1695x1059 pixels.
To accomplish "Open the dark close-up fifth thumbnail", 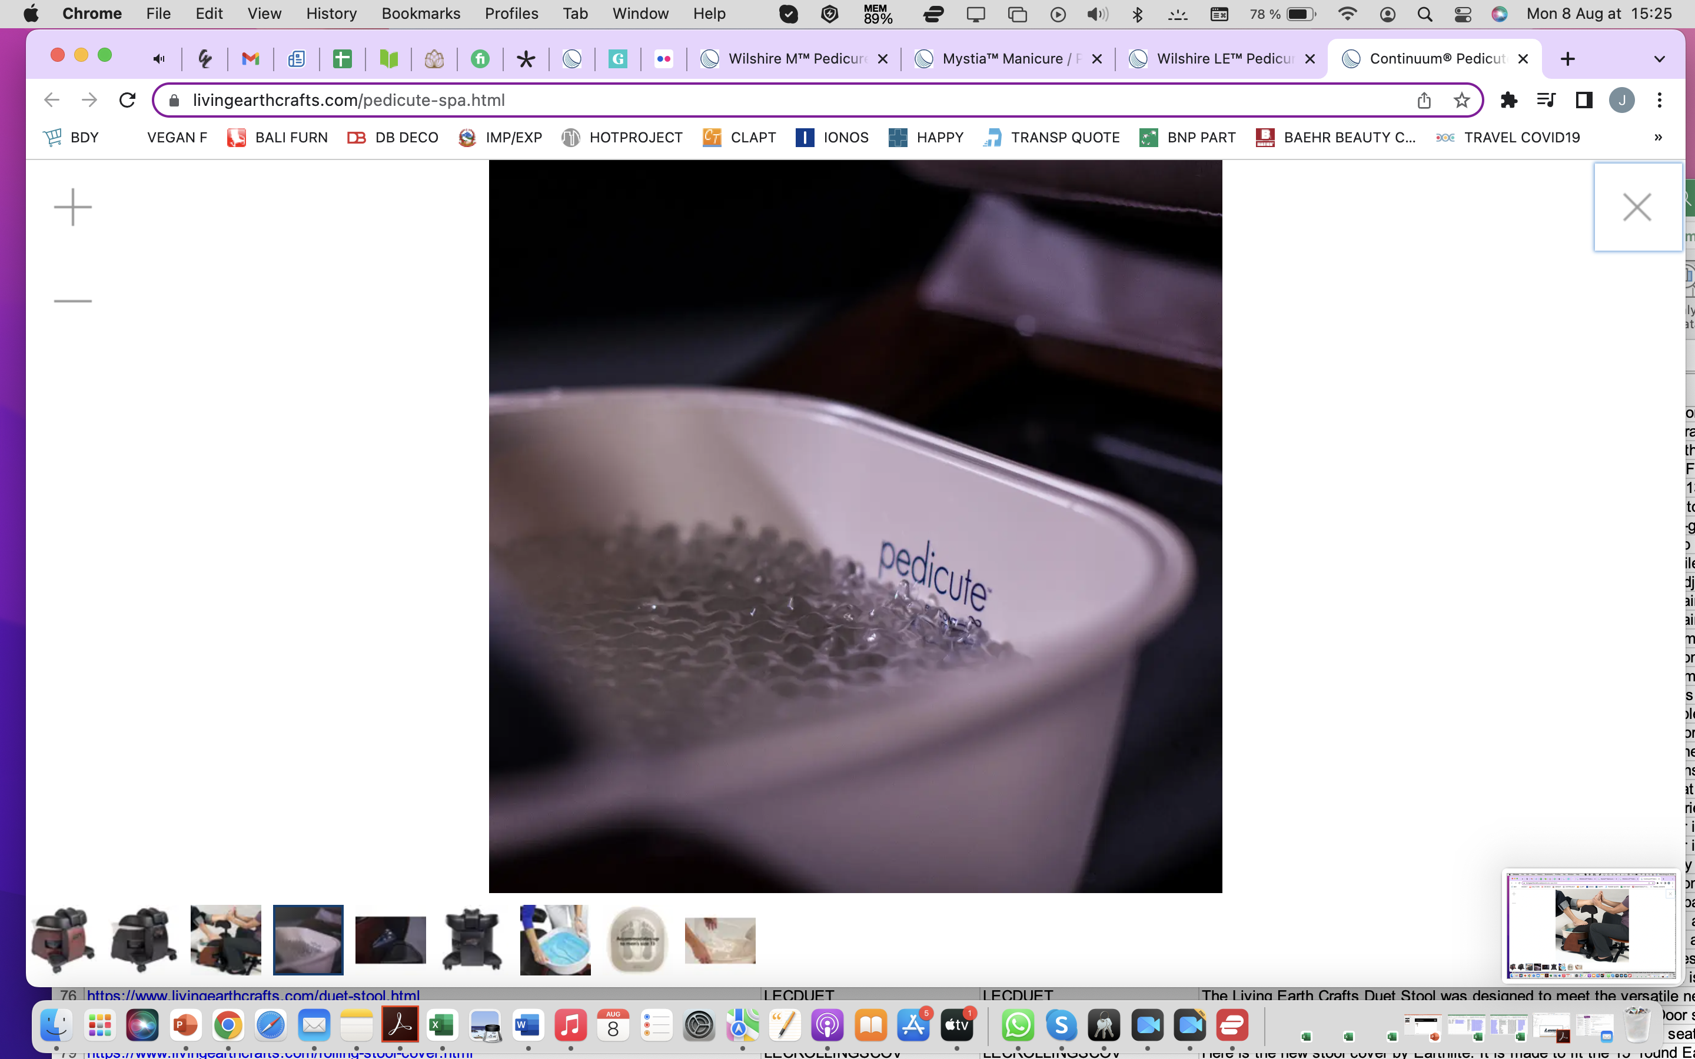I will pos(390,940).
